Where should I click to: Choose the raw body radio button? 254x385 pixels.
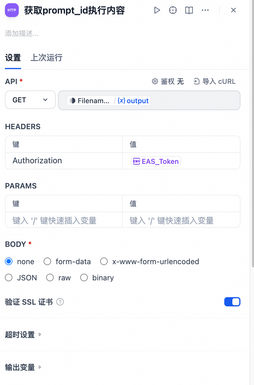(x=59, y=278)
